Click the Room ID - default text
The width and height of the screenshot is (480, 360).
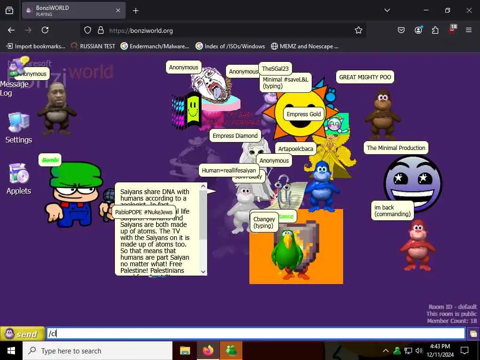pos(452,307)
